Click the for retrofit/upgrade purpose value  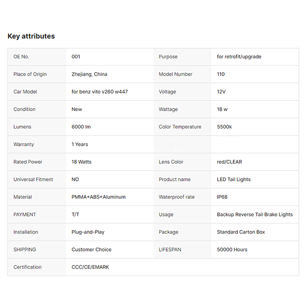(239, 56)
